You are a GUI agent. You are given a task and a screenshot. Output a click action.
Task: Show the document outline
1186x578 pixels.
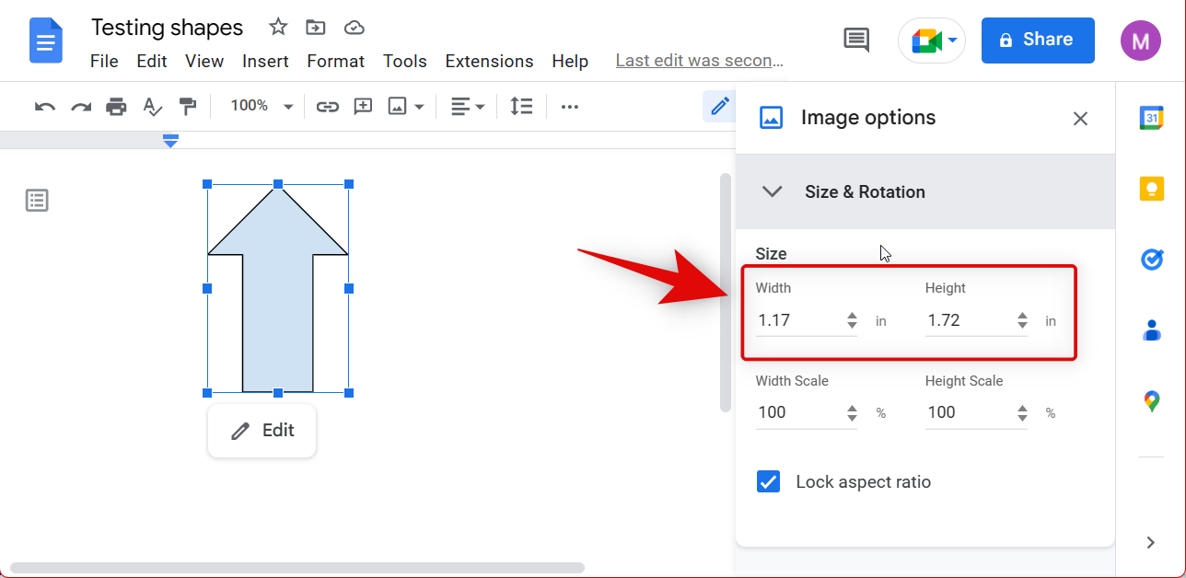(x=37, y=200)
